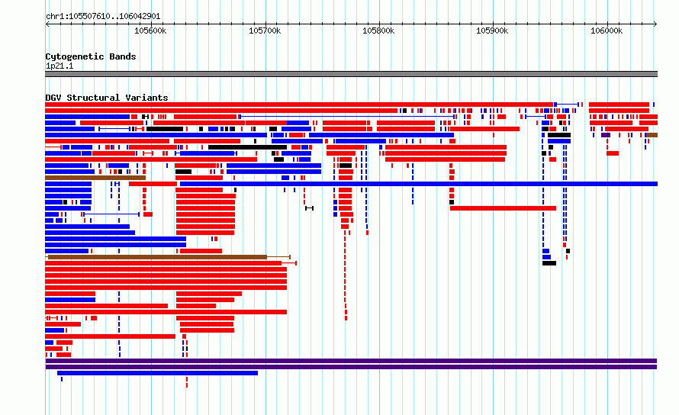Click the right arrowhead of the ruler
This screenshot has height=415, width=679.
tap(655, 24)
